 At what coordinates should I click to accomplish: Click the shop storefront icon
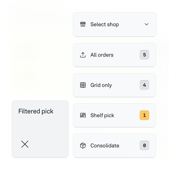point(83,24)
